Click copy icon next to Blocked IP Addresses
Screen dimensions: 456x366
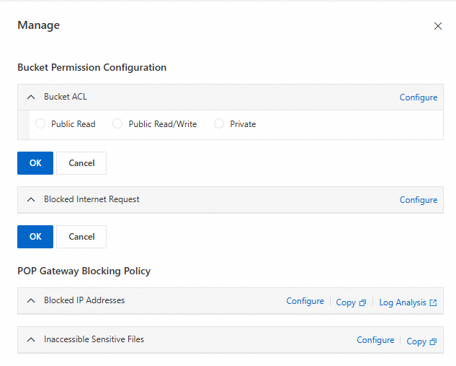(362, 303)
